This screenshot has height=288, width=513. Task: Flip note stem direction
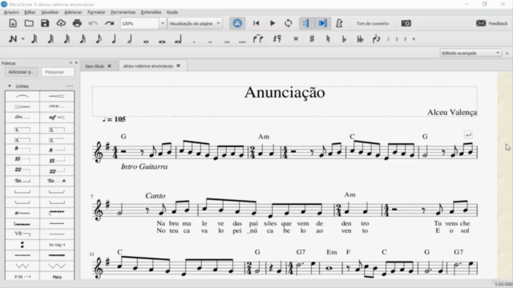tap(376, 39)
